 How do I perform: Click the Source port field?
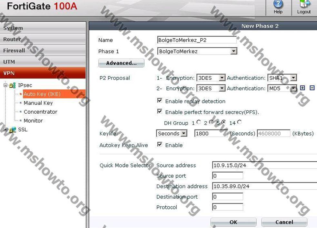tap(228, 176)
